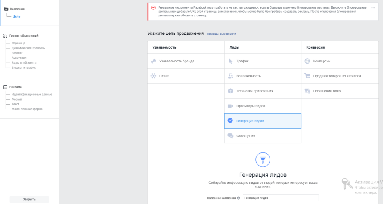The width and height of the screenshot is (383, 204).
Task: Click the Название кампании input field
Action: coord(281,198)
